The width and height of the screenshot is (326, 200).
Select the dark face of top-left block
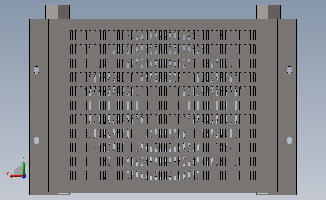click(x=64, y=12)
